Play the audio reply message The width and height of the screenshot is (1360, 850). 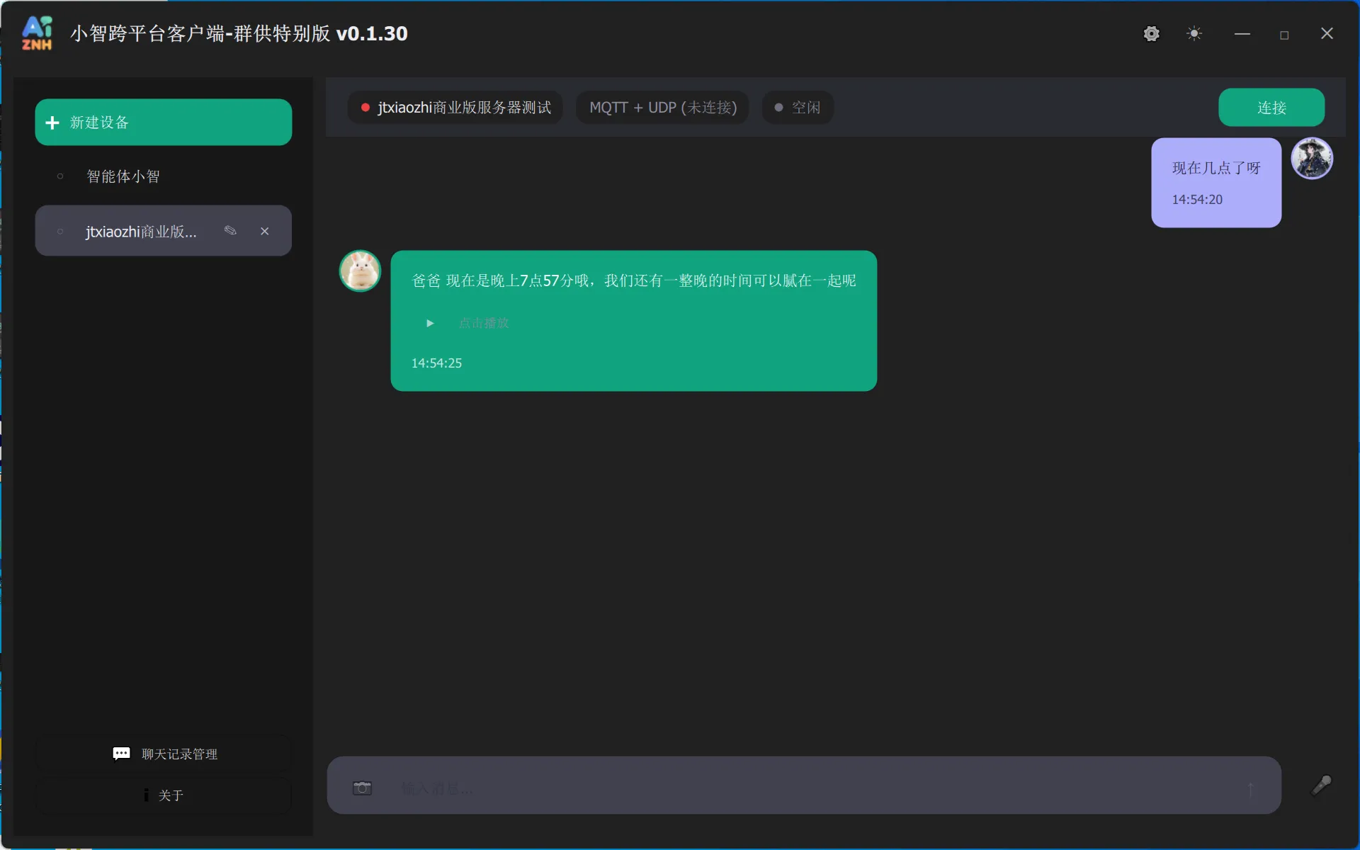(x=430, y=323)
